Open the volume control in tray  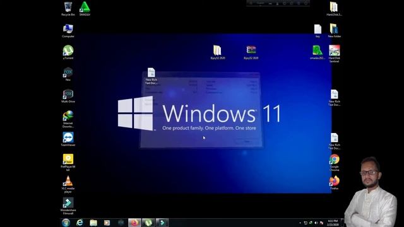tap(316, 223)
